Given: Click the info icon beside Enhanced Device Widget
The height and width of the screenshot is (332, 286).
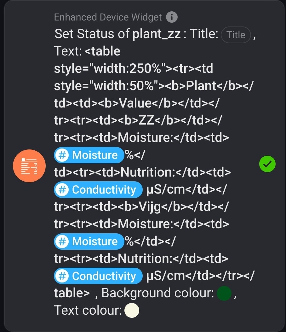Looking at the screenshot, I should click(172, 17).
